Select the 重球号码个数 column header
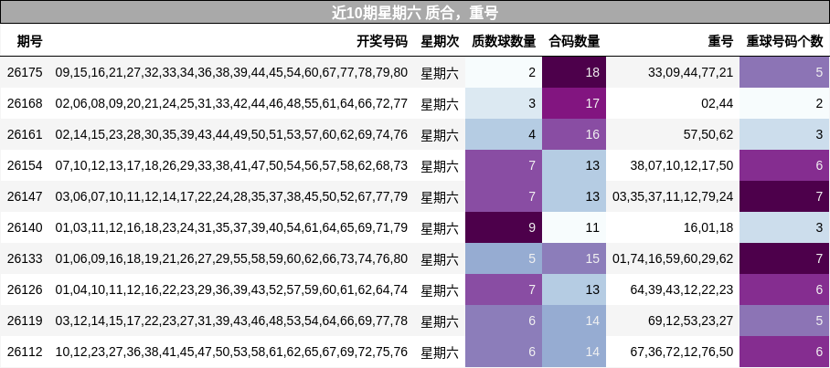Screen dimensions: 830x368 click(785, 41)
